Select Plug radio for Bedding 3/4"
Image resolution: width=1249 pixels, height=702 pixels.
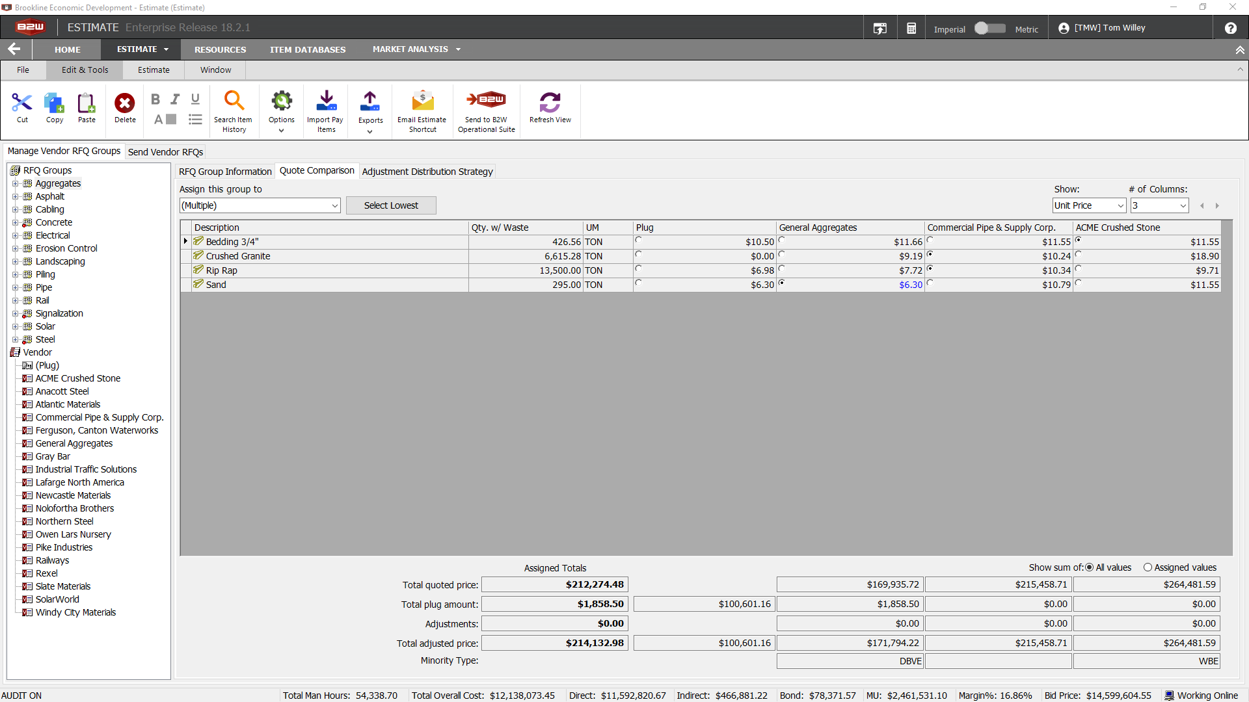coord(639,240)
